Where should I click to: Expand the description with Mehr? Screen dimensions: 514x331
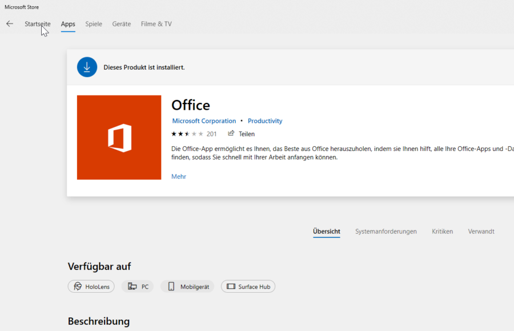179,177
